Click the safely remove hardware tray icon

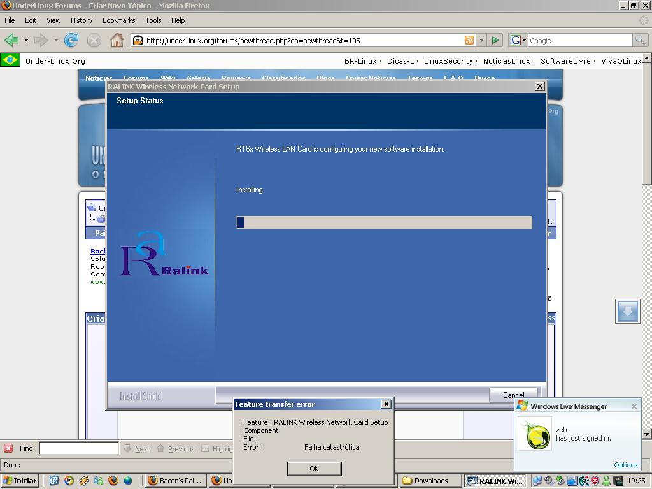coord(560,481)
